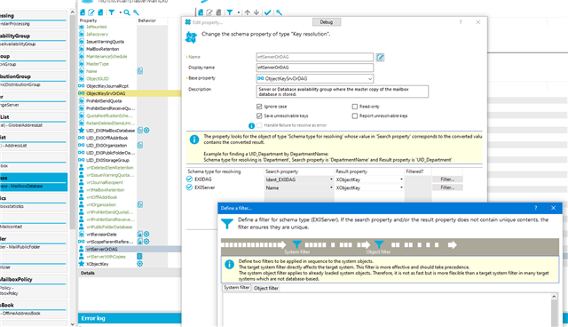Switch to Object filter tab
568x327 pixels.
tap(266, 288)
